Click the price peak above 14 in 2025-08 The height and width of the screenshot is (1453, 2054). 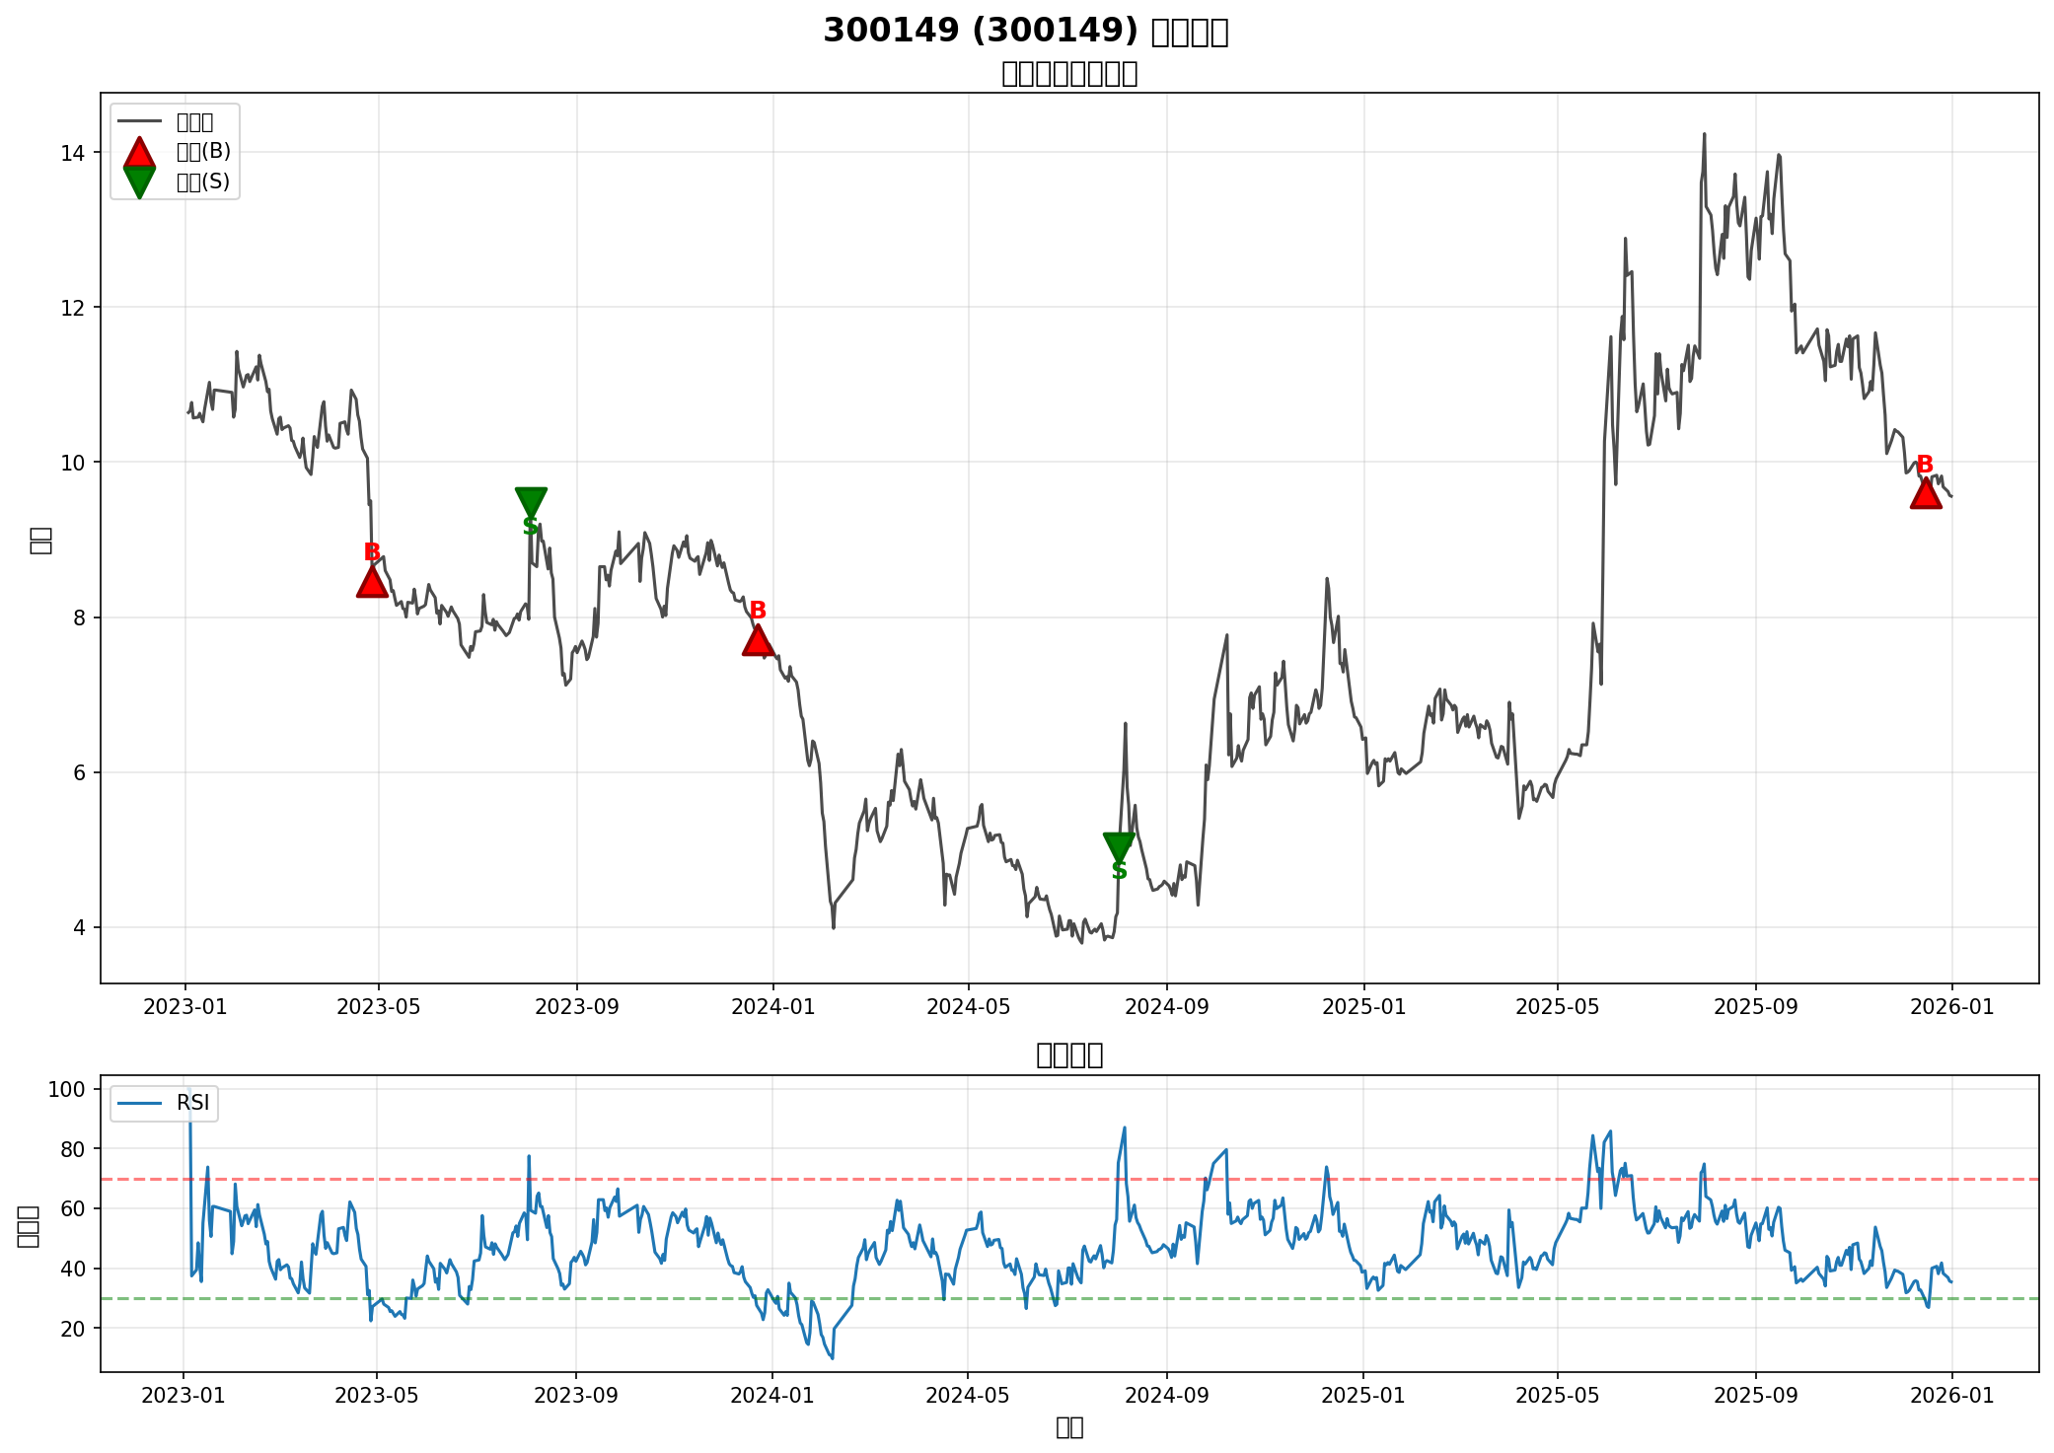[1704, 135]
